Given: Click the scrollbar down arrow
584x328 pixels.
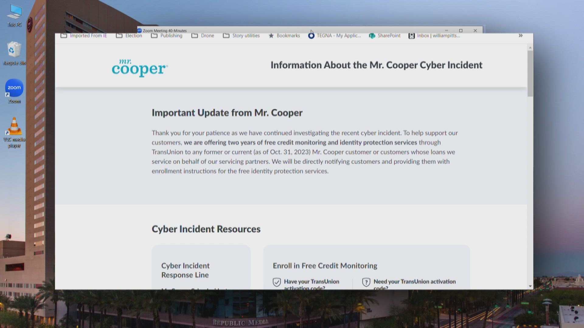Looking at the screenshot, I should click(x=530, y=286).
